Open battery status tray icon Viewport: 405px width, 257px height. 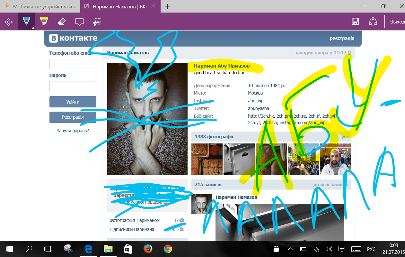tap(303, 249)
